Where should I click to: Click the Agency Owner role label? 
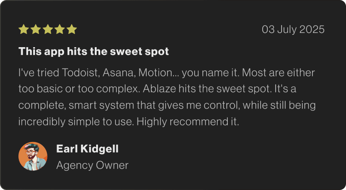92,165
